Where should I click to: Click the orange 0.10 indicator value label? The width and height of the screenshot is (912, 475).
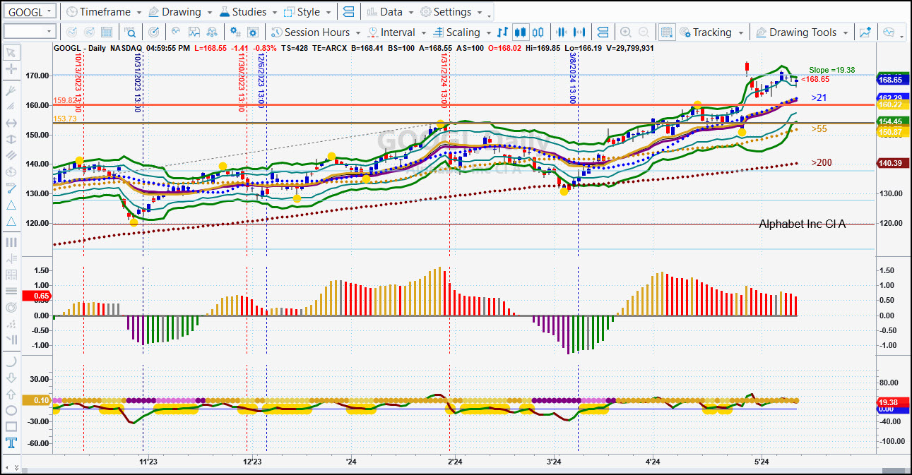tap(37, 401)
